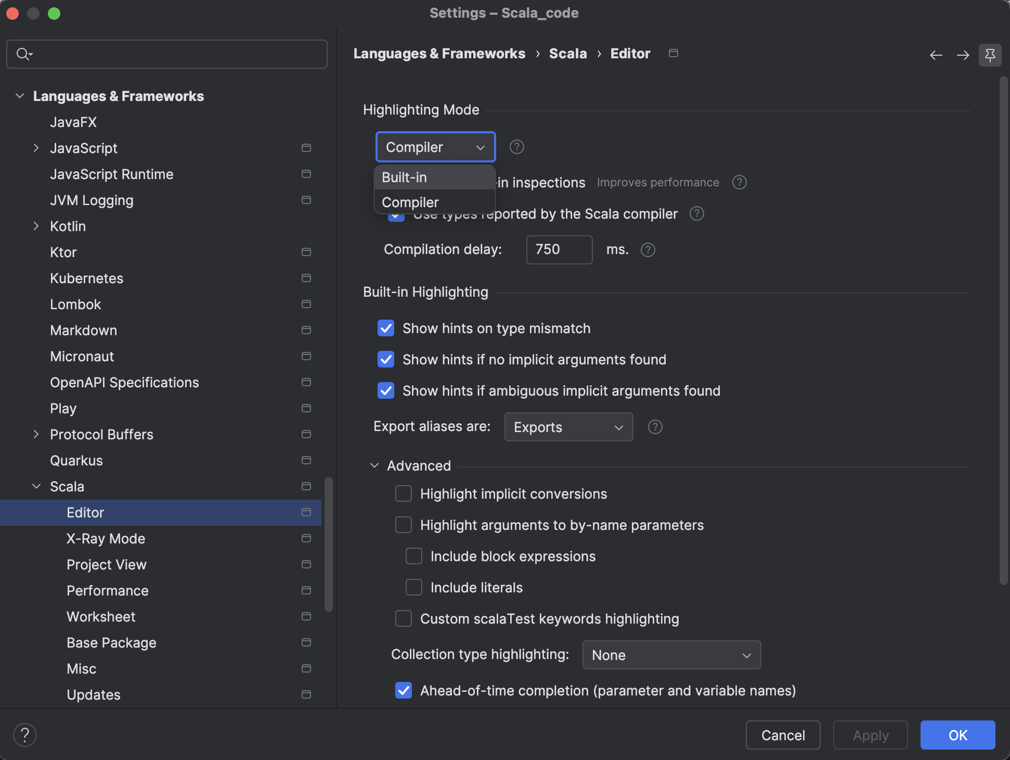Click project icon on JavaScript Runtime row
1010x760 pixels.
[x=306, y=174]
